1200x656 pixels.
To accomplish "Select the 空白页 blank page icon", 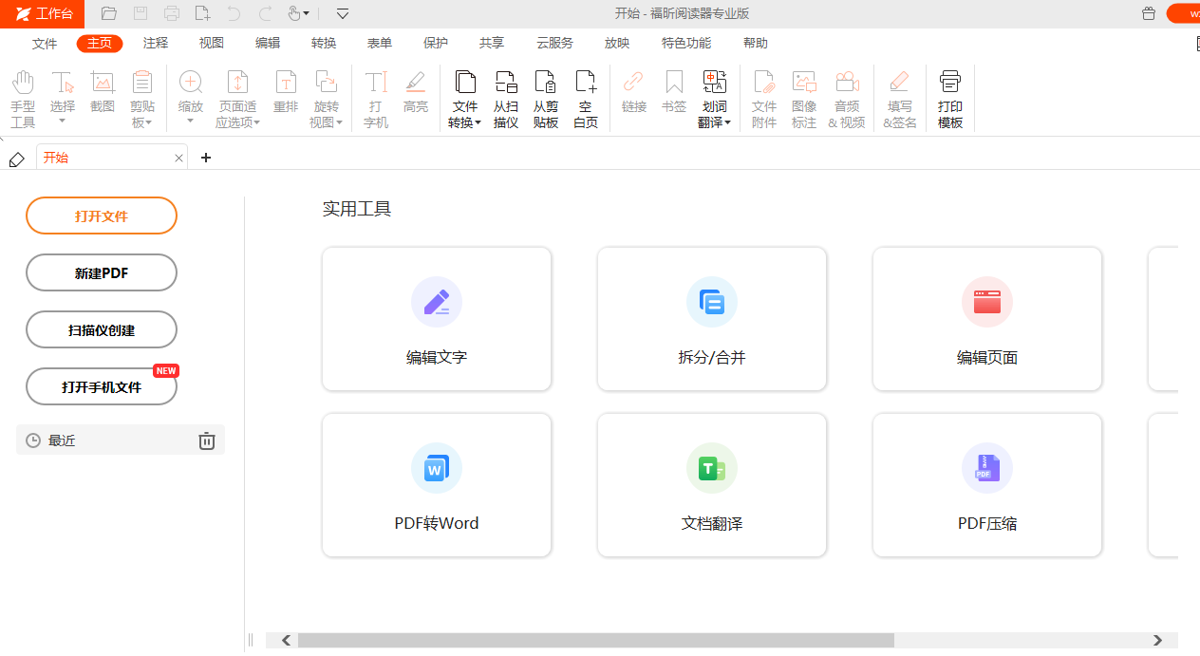I will (x=586, y=99).
